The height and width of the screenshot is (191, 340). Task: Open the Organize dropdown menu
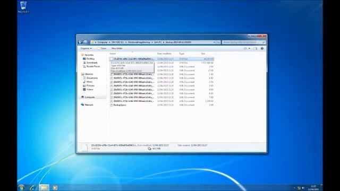click(x=86, y=48)
